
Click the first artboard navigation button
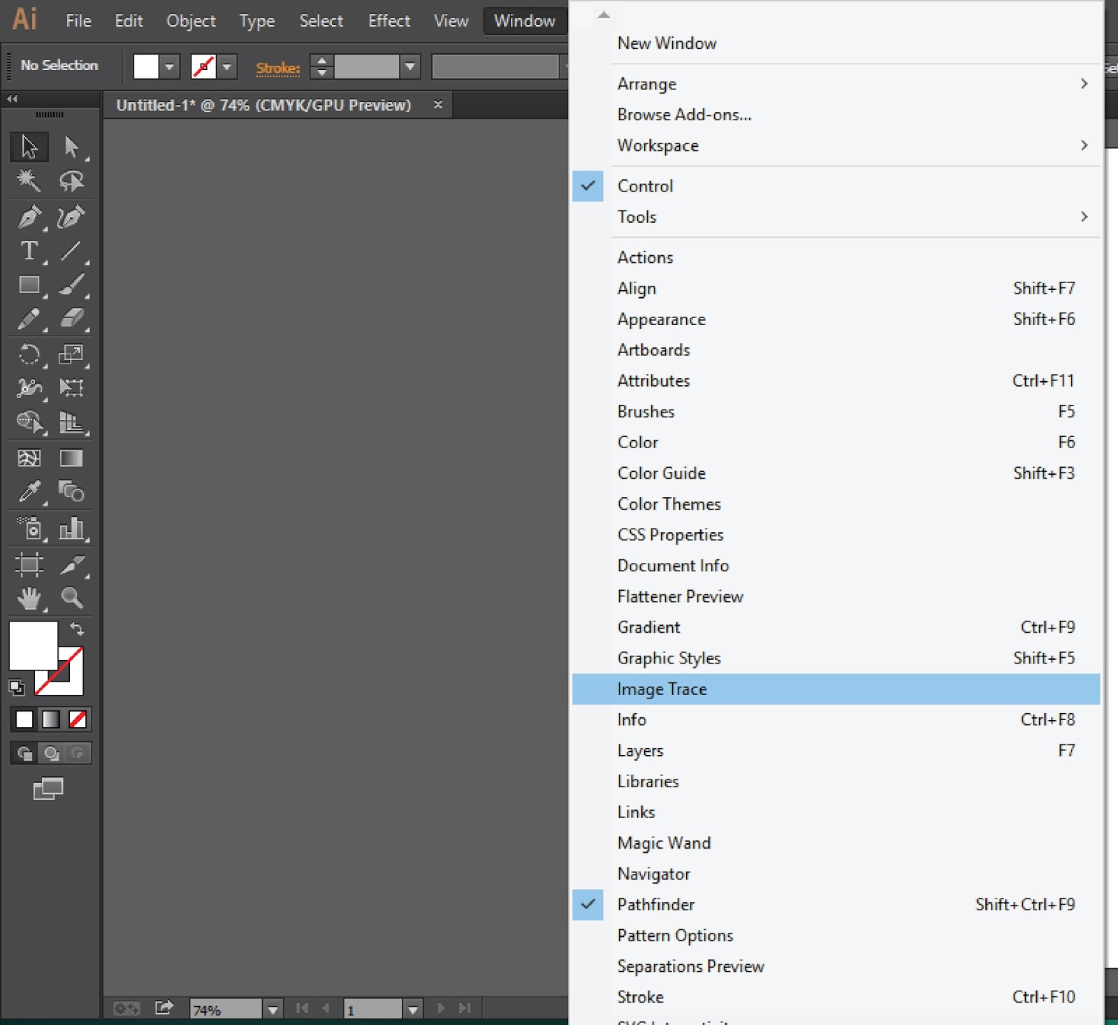pyautogui.click(x=302, y=1009)
